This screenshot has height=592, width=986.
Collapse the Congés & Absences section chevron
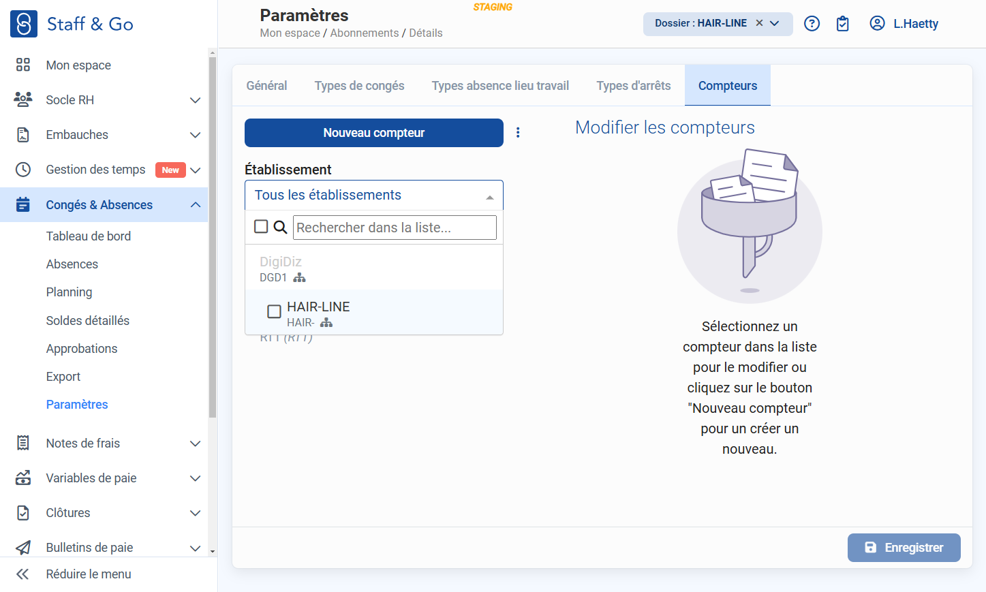coord(196,204)
